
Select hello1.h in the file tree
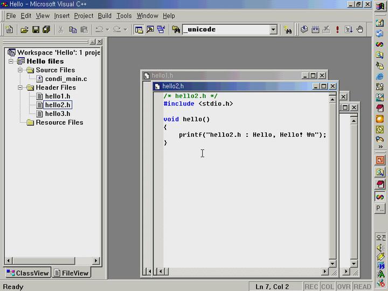pyautogui.click(x=58, y=96)
